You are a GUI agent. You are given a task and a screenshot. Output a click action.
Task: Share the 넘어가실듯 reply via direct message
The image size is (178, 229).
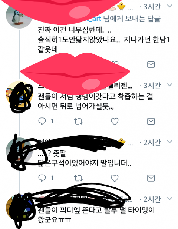click(x=151, y=121)
